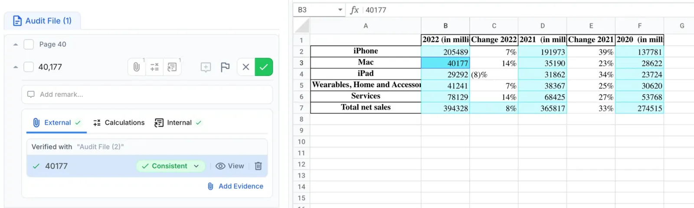The width and height of the screenshot is (694, 208).
Task: Click the cell containing 365817
Action: 543,108
